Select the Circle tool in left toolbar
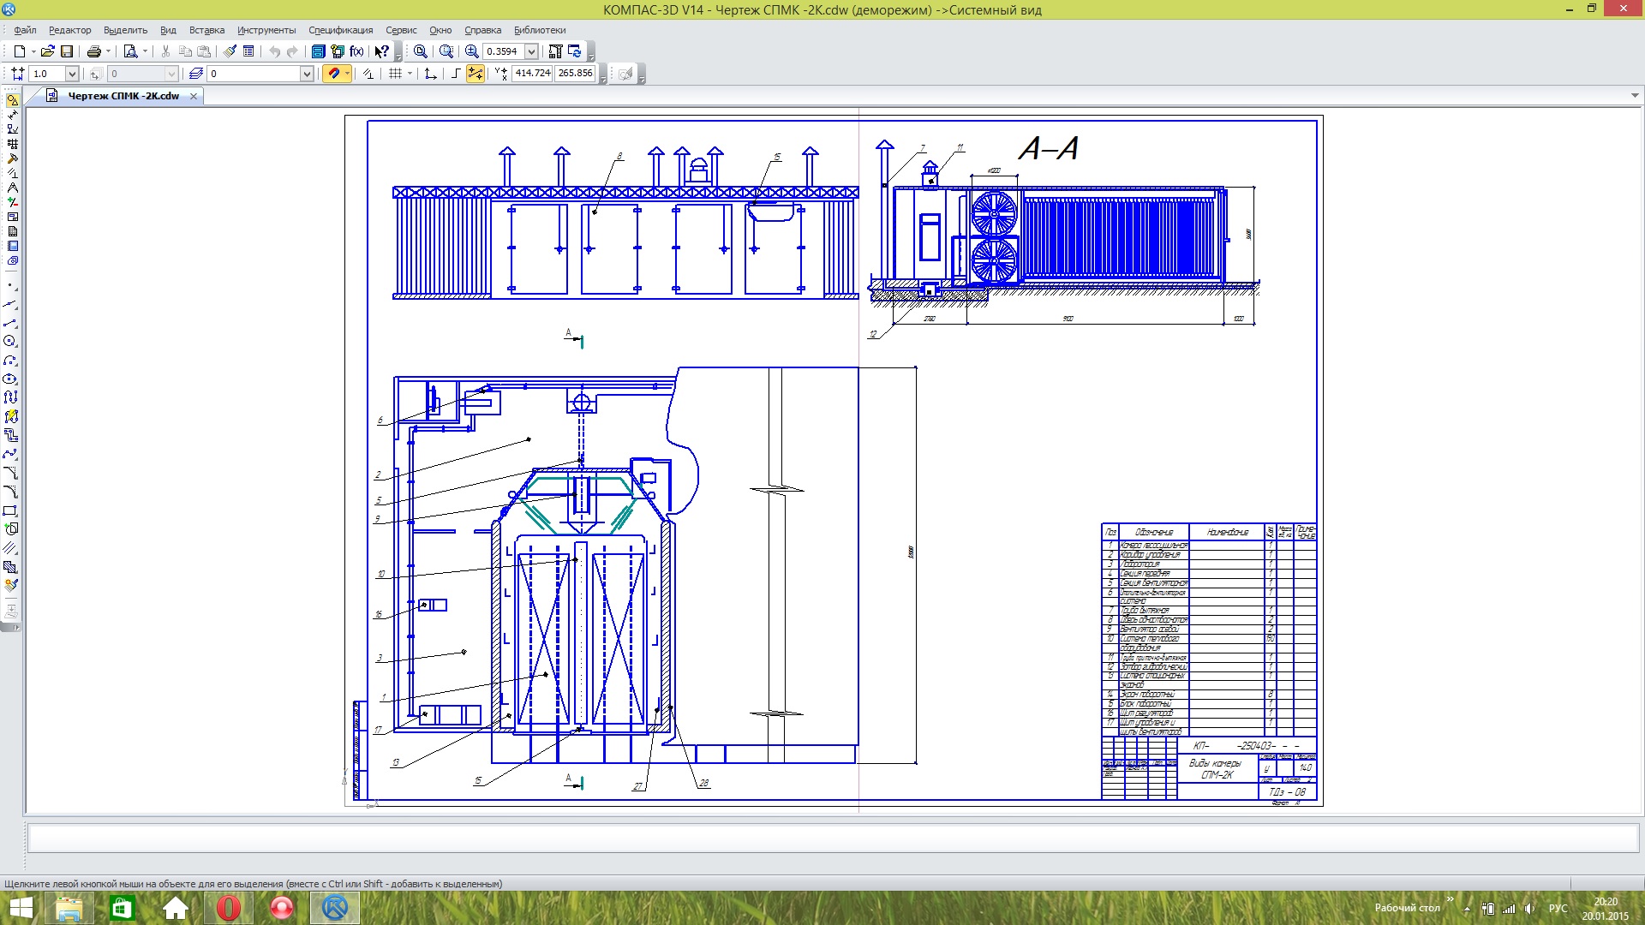The width and height of the screenshot is (1645, 925). pyautogui.click(x=10, y=341)
